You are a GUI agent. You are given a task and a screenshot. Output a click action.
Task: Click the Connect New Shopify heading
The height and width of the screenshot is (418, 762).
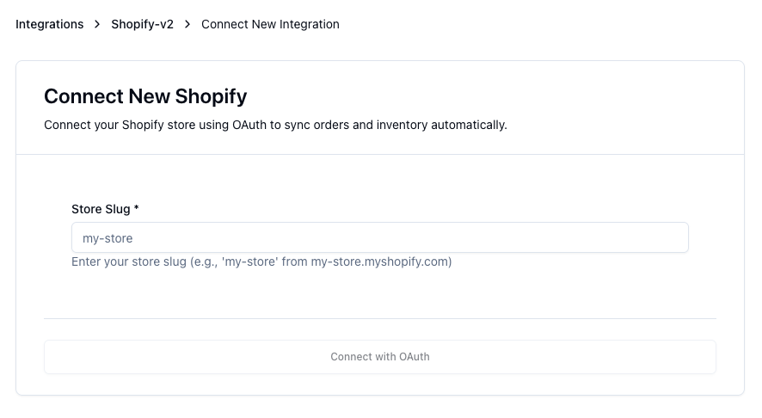145,95
